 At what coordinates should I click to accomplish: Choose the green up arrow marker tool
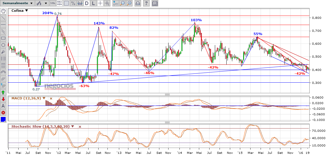(3, 92)
